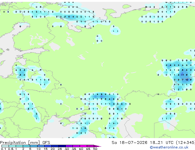Click the '10' legend scale label
The image size is (195, 150).
(x=38, y=149)
